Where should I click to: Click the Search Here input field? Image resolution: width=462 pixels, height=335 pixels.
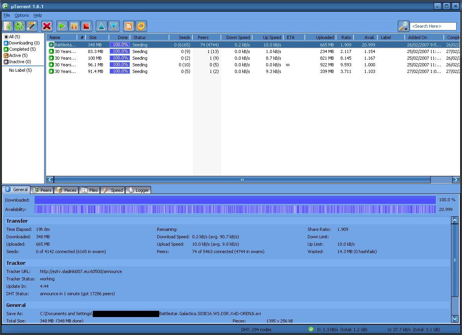coord(433,26)
